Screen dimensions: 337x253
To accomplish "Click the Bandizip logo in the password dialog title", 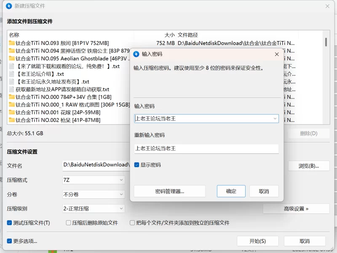I will 136,54.
